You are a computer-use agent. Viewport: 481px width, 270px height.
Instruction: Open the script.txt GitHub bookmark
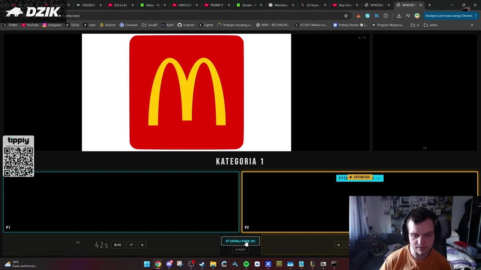click(186, 25)
